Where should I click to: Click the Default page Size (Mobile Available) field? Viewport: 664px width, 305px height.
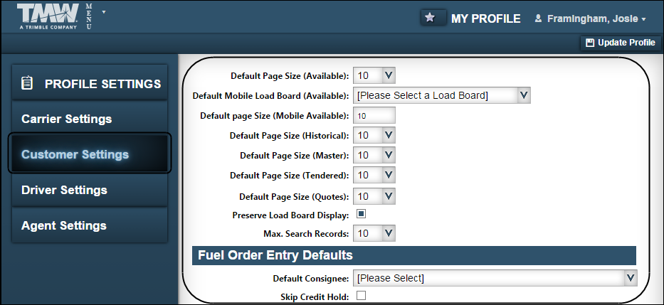374,115
